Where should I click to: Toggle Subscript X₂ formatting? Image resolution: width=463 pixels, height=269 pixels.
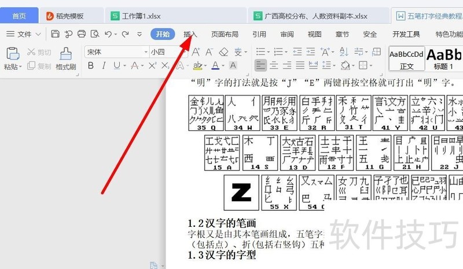click(x=166, y=65)
